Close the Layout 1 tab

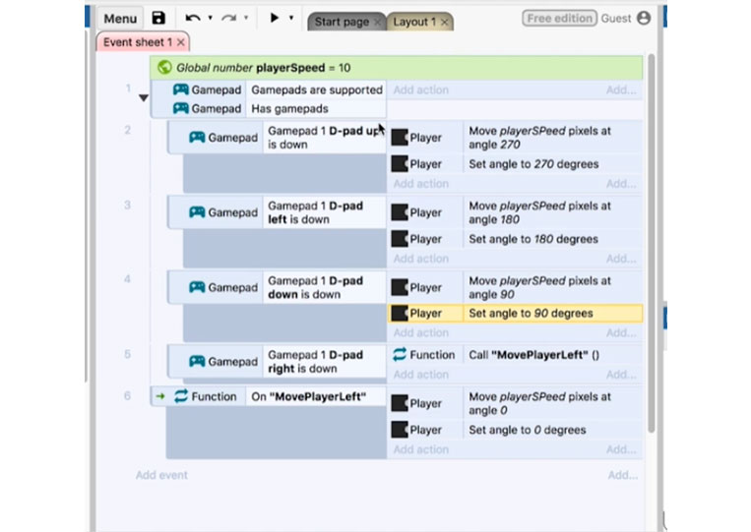pyautogui.click(x=445, y=22)
